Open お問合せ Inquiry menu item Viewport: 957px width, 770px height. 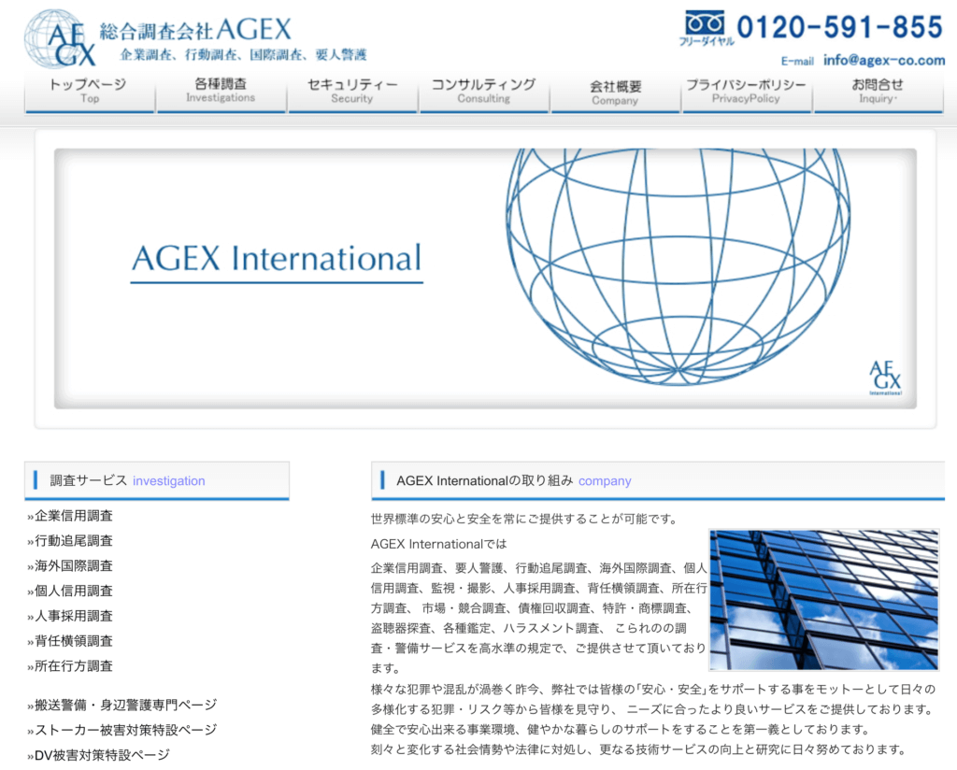[878, 91]
